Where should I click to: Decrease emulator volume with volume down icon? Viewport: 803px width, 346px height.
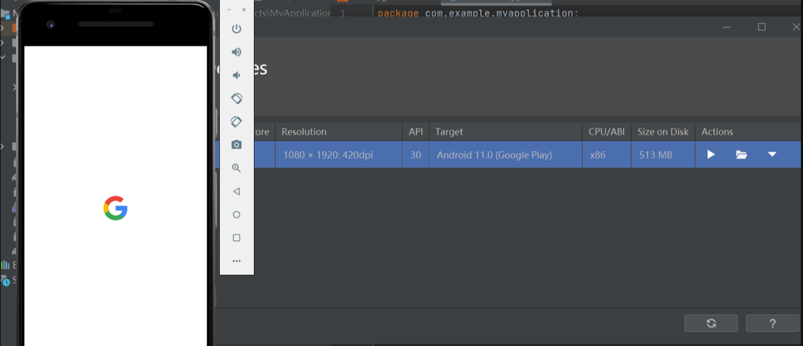click(236, 75)
